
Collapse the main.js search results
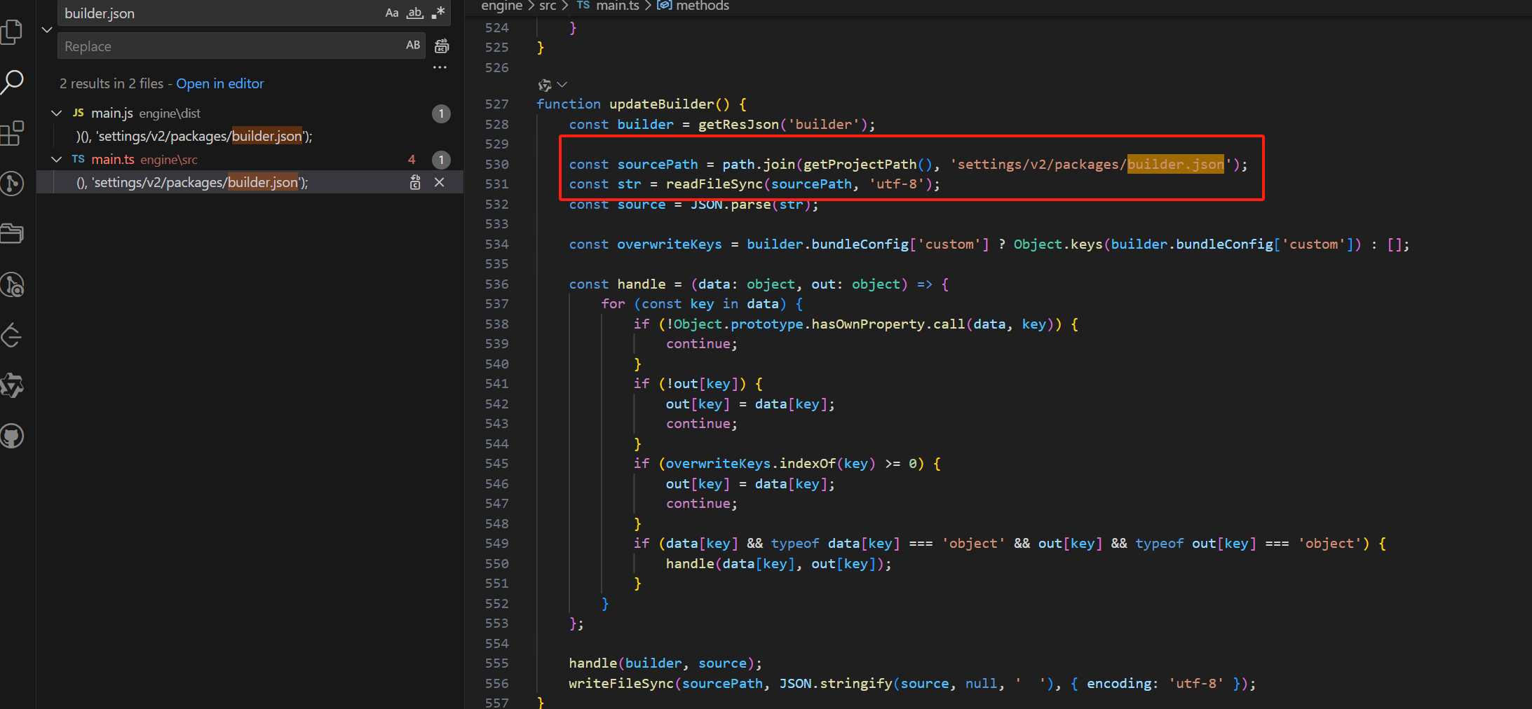coord(57,113)
